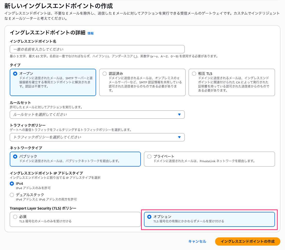Choose the 相互 TLS type
Screen dimensions: 285x250
click(194, 73)
